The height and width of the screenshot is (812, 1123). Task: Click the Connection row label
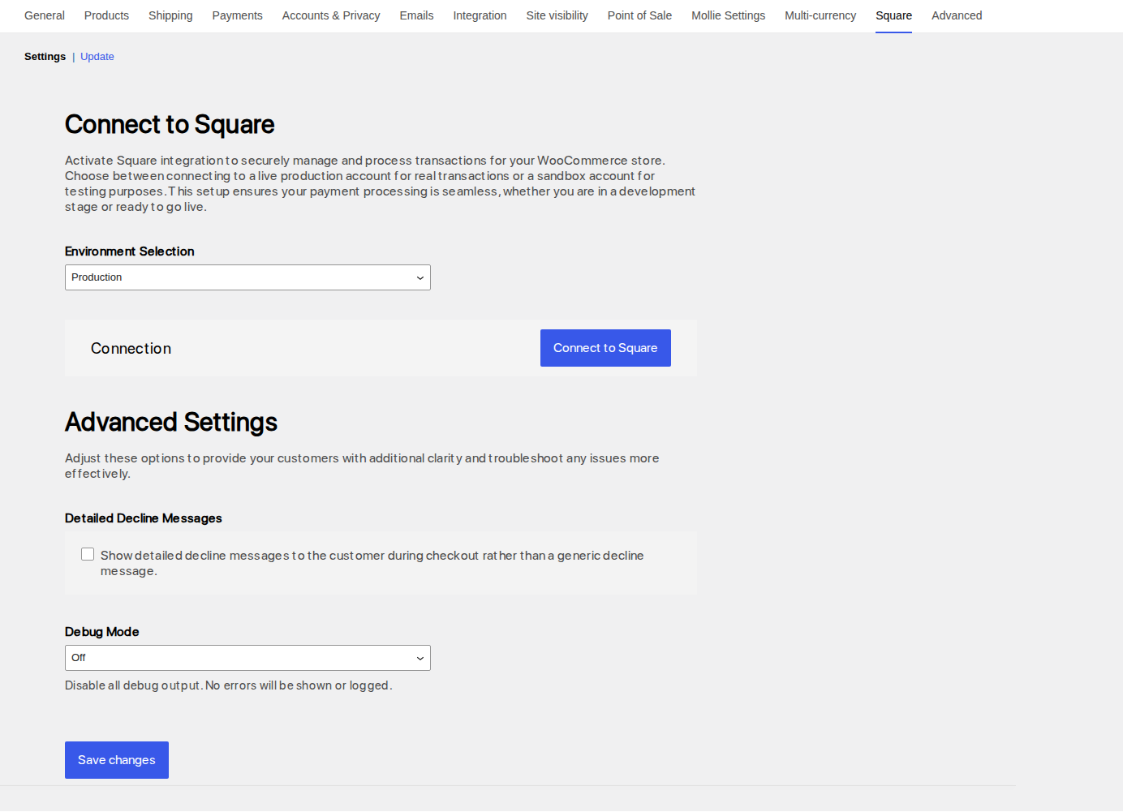131,349
